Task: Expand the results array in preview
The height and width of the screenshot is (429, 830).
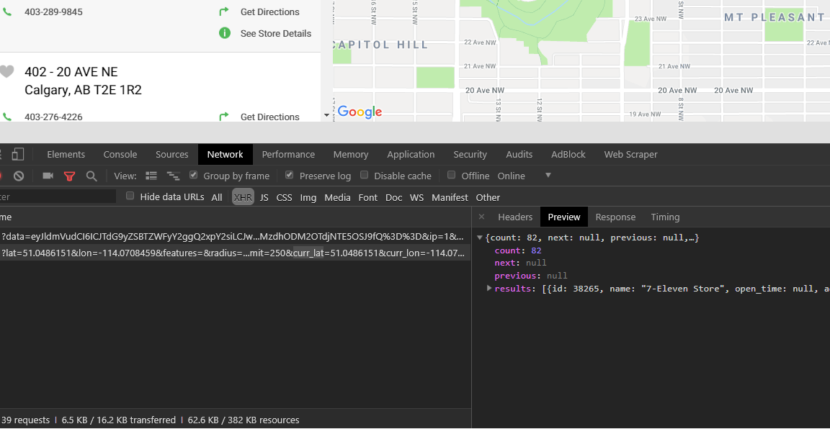Action: tap(489, 288)
